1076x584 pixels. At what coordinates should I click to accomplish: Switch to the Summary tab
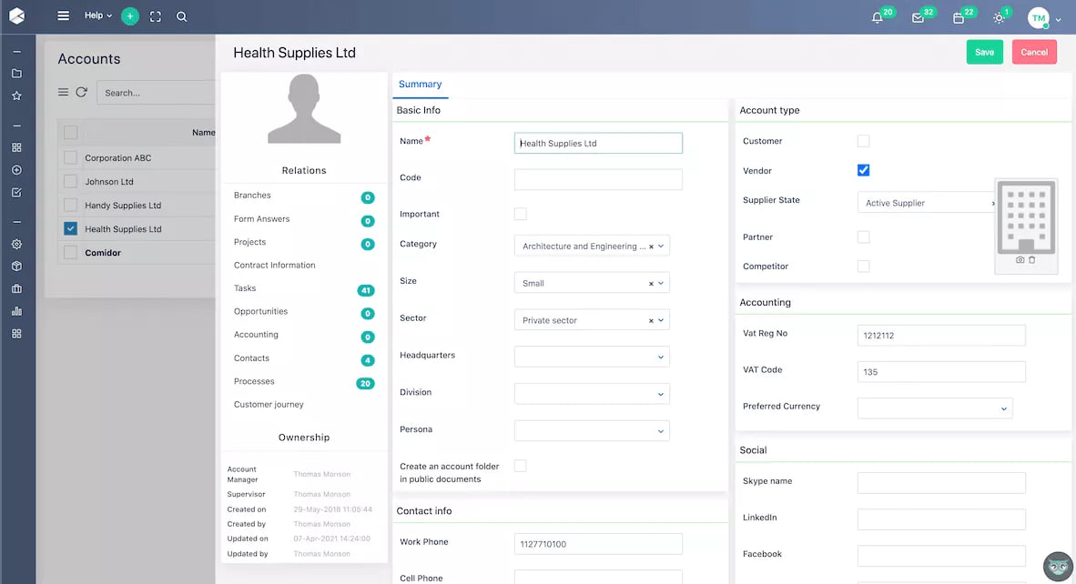point(420,85)
